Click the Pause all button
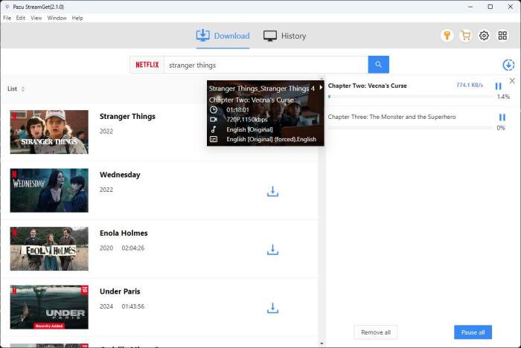This screenshot has width=521, height=348. click(x=473, y=332)
